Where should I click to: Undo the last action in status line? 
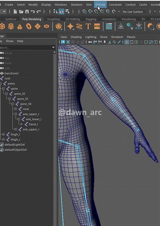(33, 12)
